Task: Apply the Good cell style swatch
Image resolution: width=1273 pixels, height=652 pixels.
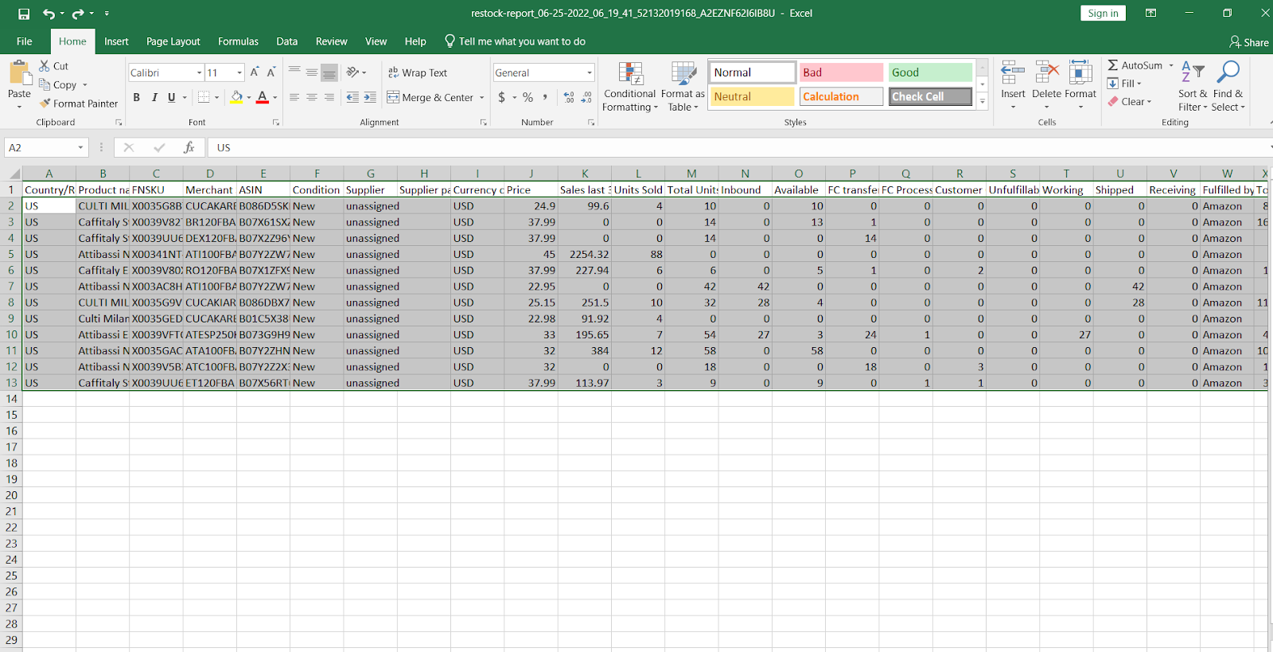Action: (929, 72)
